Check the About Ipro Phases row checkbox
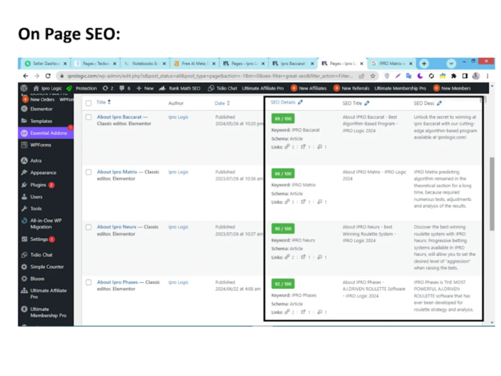The width and height of the screenshot is (501, 376). pyautogui.click(x=89, y=282)
